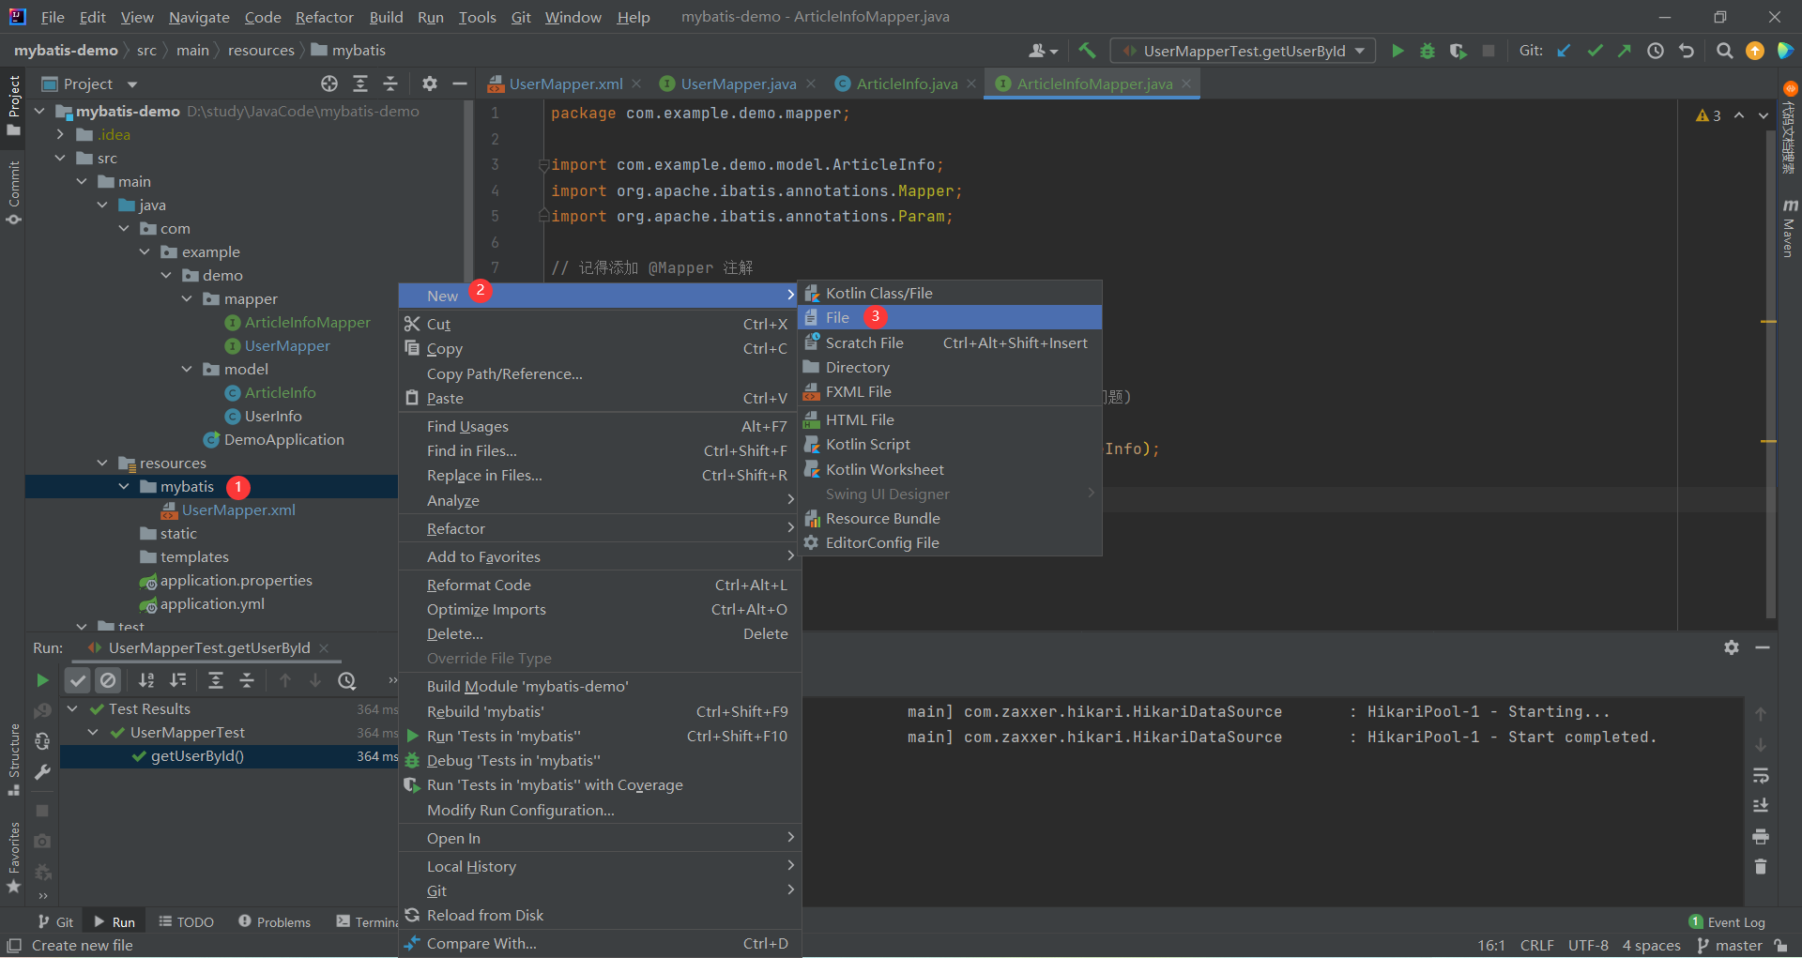This screenshot has height=958, width=1802.
Task: Click Git update project arrow icon
Action: pos(1565,51)
